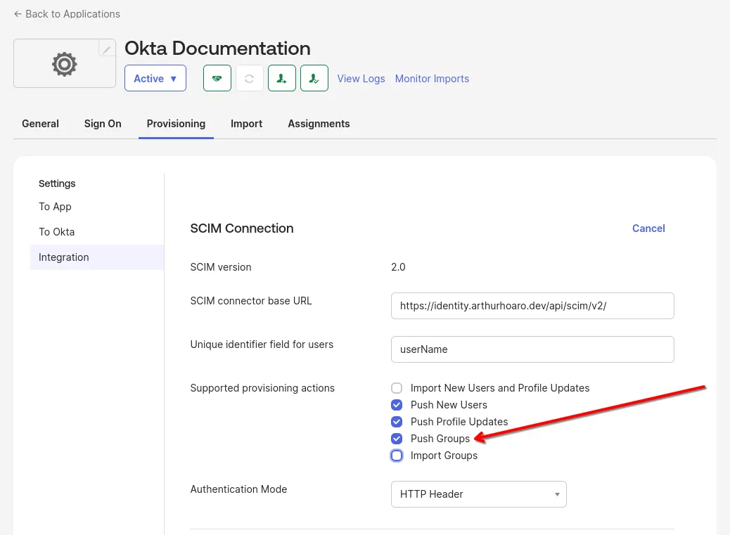Viewport: 730px width, 535px height.
Task: Click the SCIM version value 2.0
Action: [x=398, y=267]
